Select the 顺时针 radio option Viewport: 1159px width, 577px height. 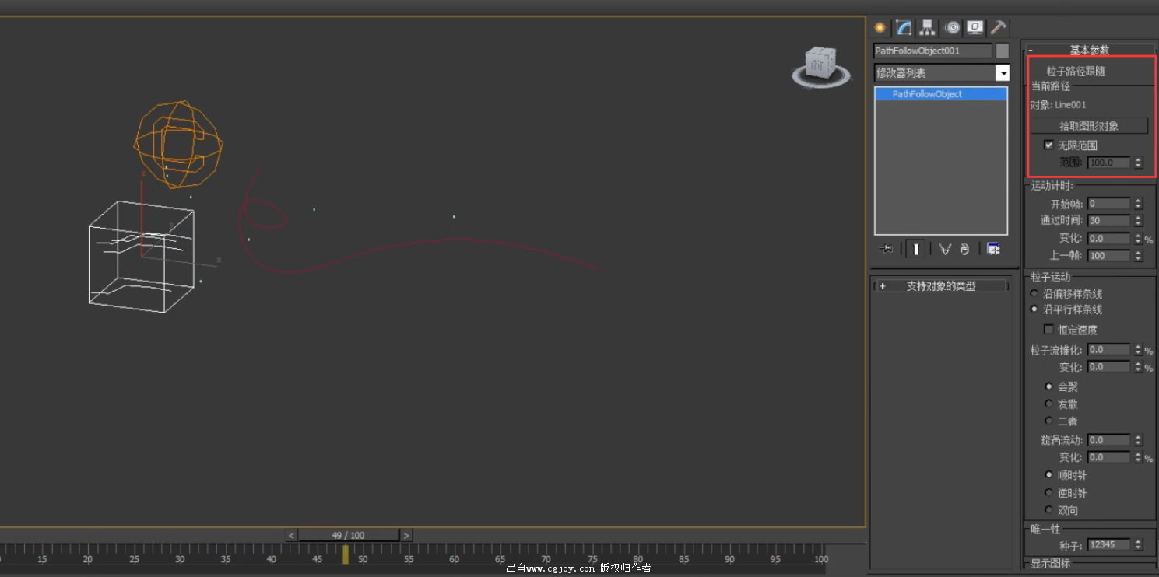click(1049, 475)
